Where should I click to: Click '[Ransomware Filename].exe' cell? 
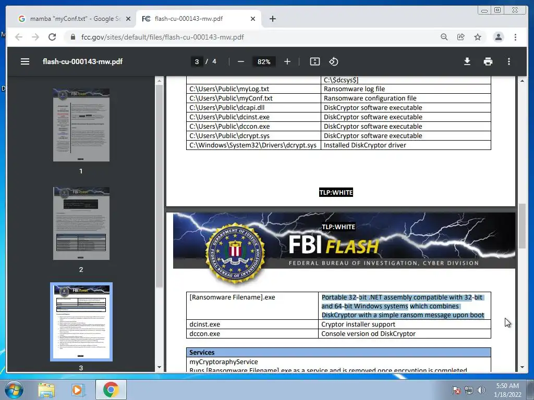coord(252,305)
